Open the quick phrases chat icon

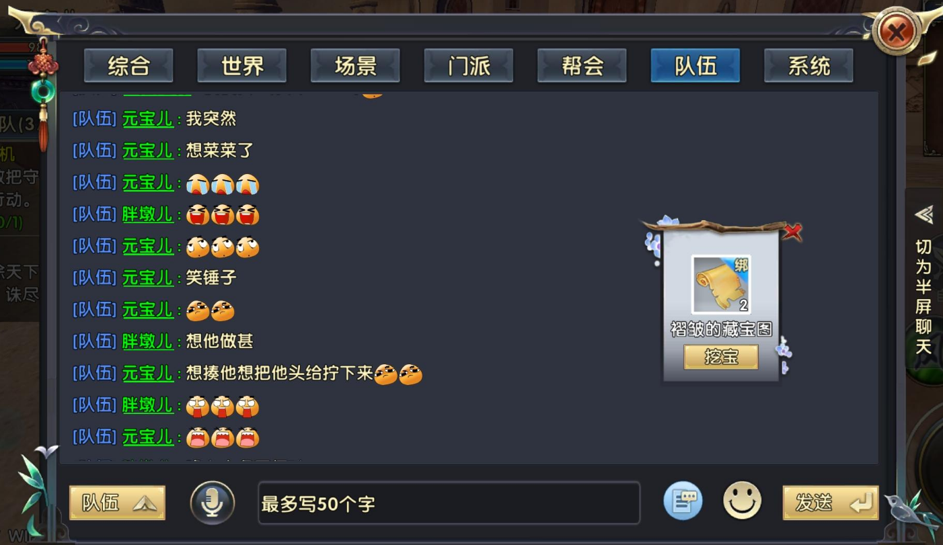tap(683, 501)
